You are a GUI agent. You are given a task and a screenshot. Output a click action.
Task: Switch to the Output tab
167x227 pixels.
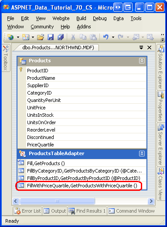pyautogui.click(x=55, y=211)
